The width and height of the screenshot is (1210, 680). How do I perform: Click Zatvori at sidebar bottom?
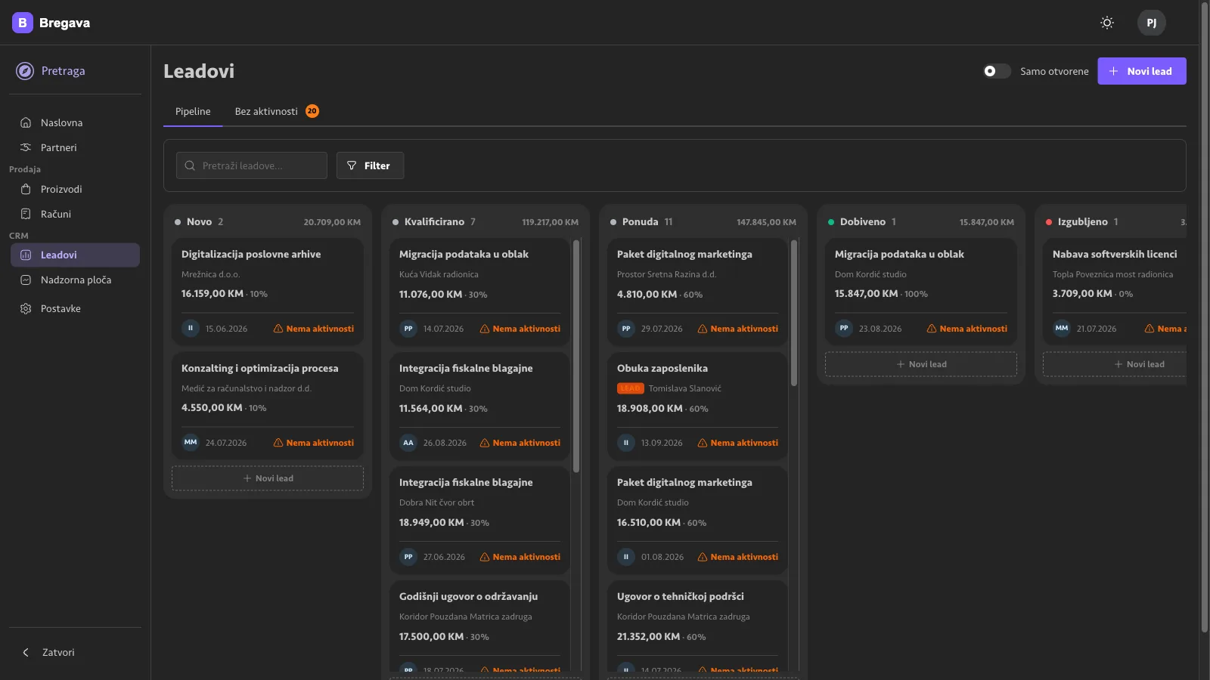[x=74, y=652]
